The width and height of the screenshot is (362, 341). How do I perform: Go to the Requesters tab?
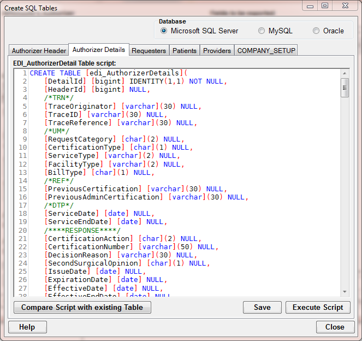click(x=149, y=51)
